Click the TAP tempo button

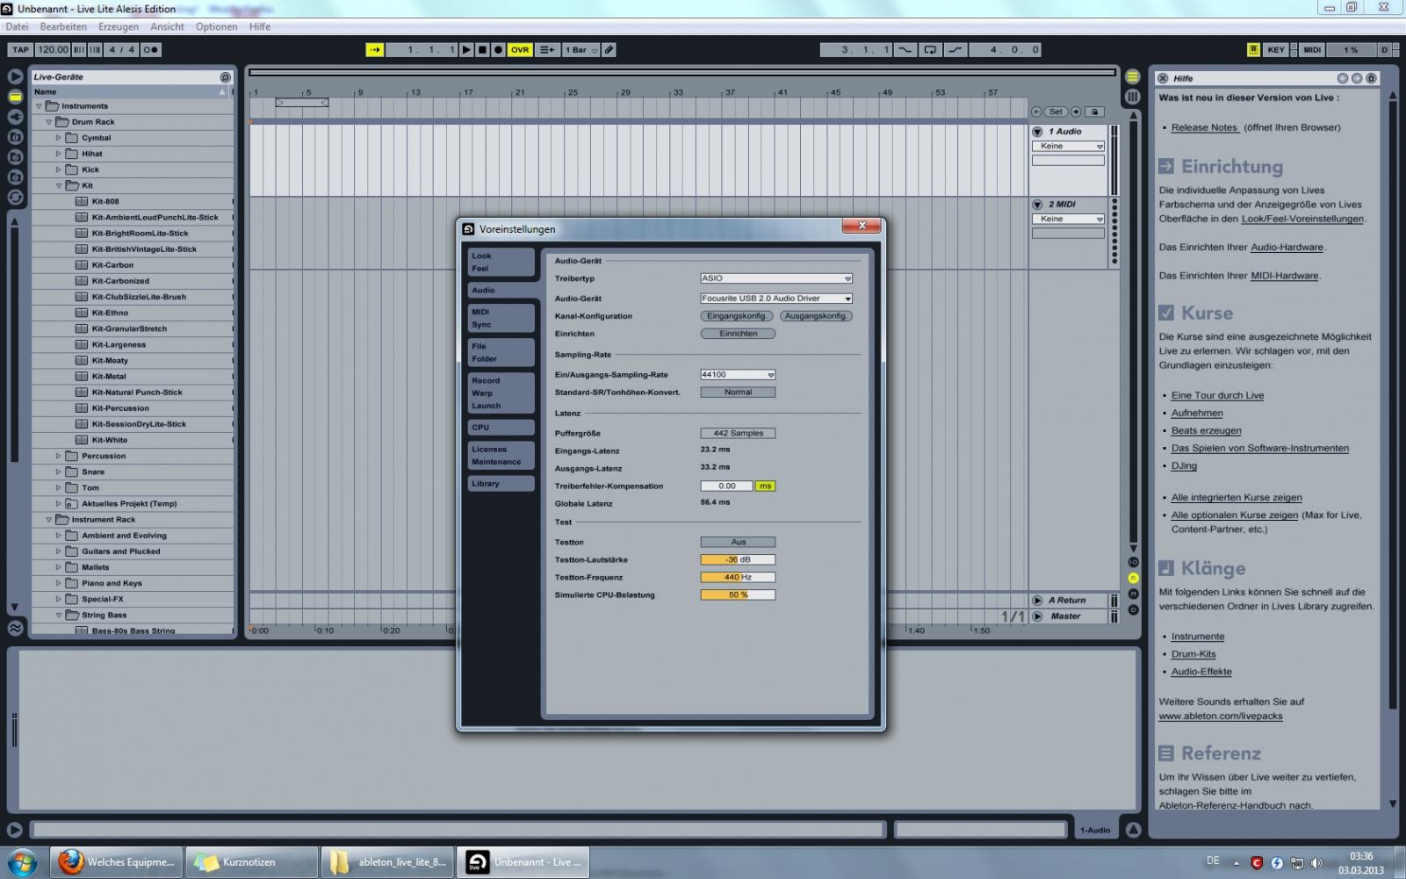[20, 50]
